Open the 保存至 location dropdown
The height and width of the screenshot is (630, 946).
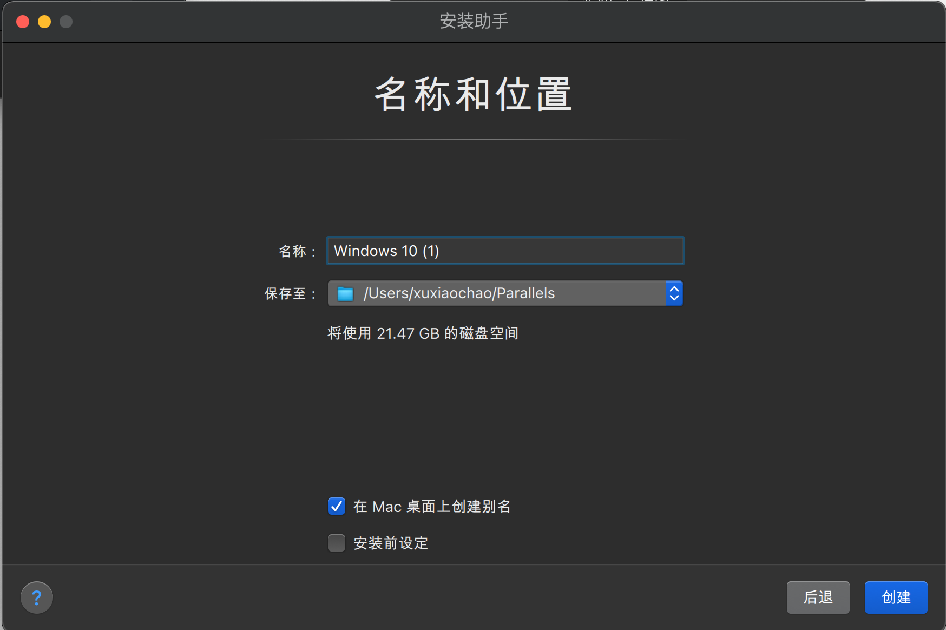point(505,293)
